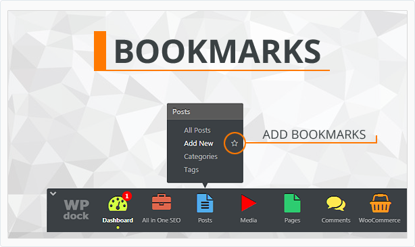Click the Pages label in the dock
This screenshot has height=247, width=415.
pyautogui.click(x=292, y=221)
